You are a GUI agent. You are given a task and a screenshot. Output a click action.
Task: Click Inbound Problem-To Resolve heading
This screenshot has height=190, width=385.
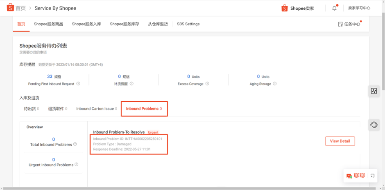(x=119, y=132)
